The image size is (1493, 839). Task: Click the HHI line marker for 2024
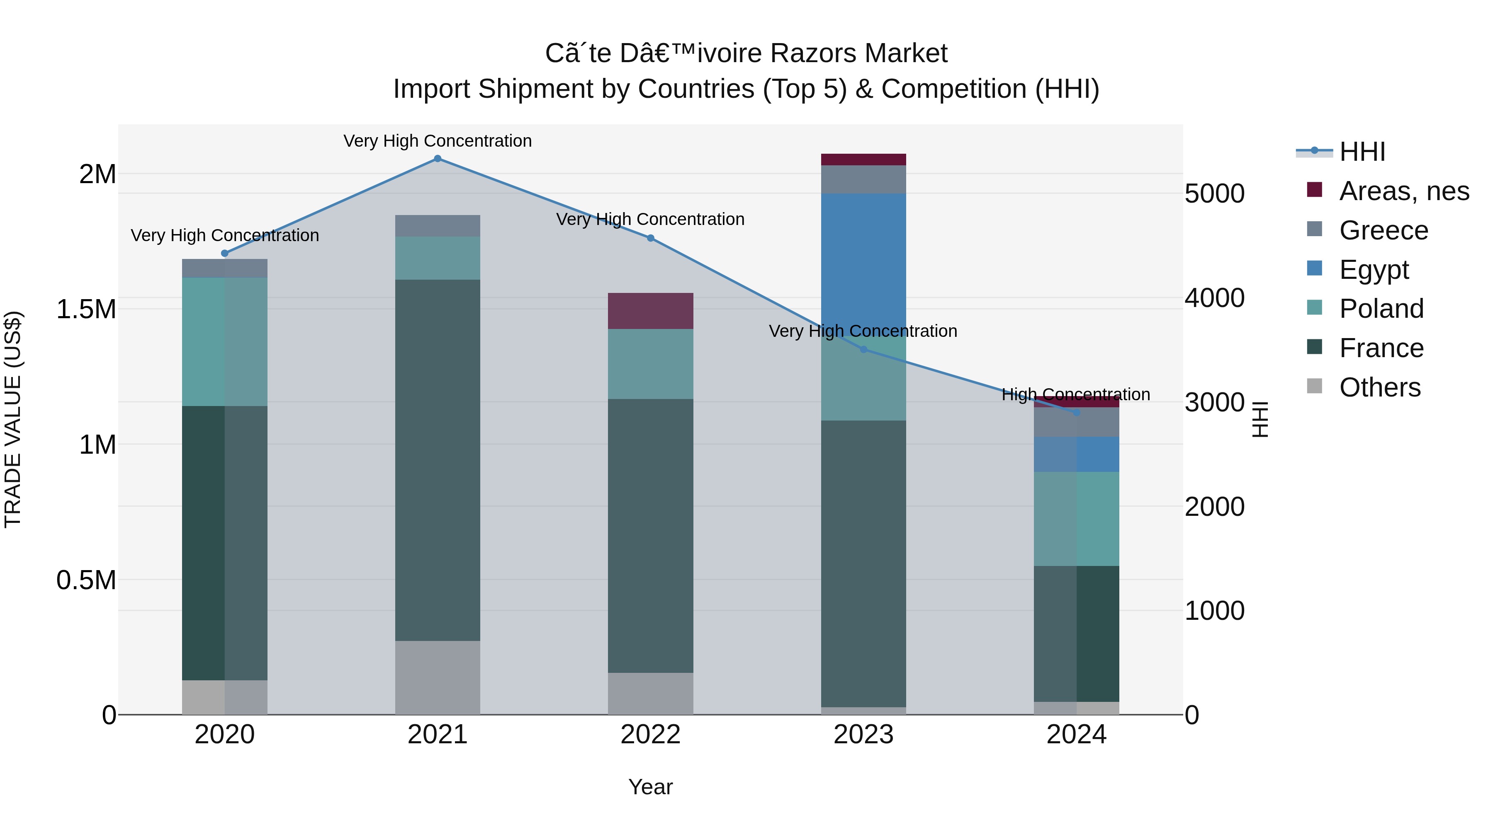[1076, 412]
